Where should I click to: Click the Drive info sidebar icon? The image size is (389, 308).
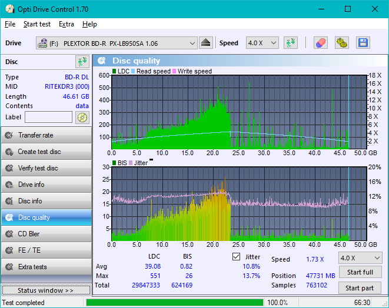[9, 185]
